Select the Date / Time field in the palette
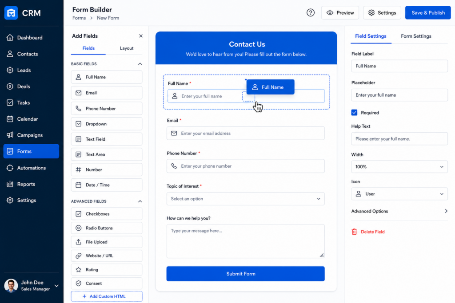Viewport: 455px width, 303px height. (107, 185)
